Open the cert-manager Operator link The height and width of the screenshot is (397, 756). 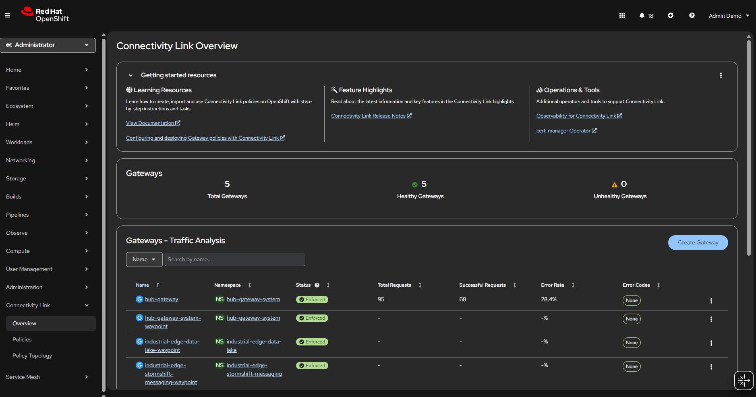566,131
